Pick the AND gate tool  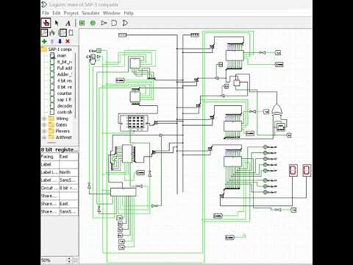coord(114,23)
